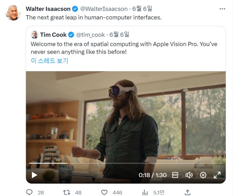Expand video to fullscreen
Image resolution: width=233 pixels, height=196 pixels.
pyautogui.click(x=217, y=175)
